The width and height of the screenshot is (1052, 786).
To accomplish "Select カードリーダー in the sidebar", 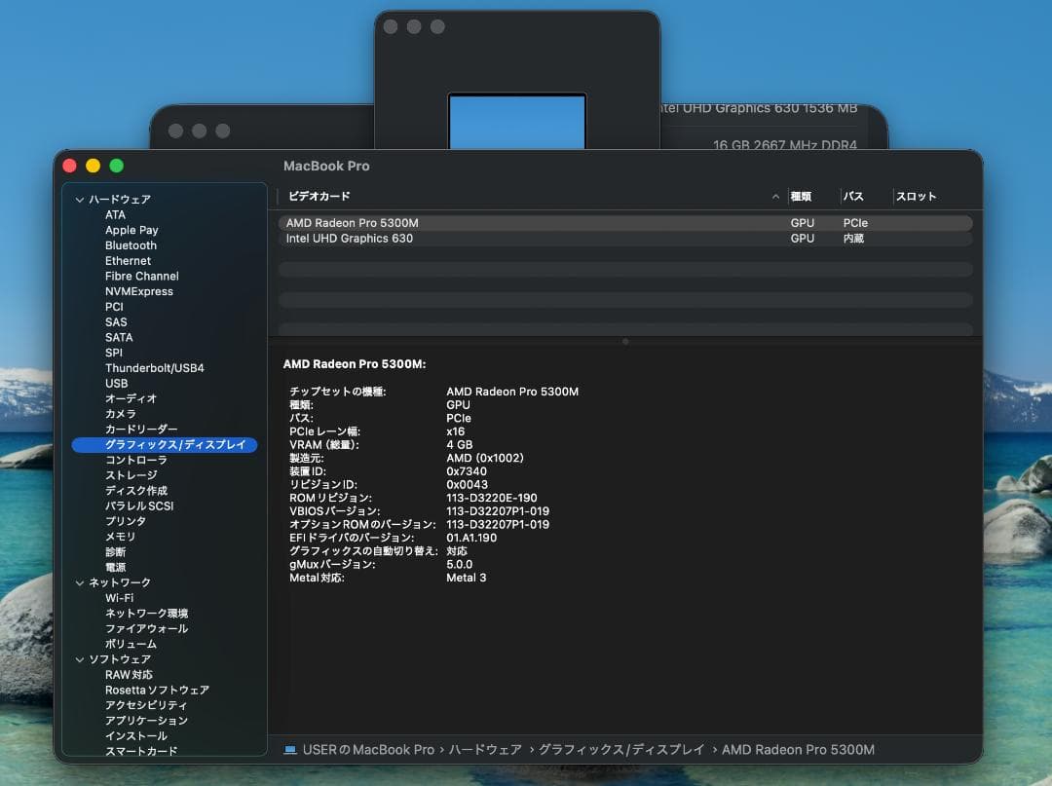I will coord(141,430).
